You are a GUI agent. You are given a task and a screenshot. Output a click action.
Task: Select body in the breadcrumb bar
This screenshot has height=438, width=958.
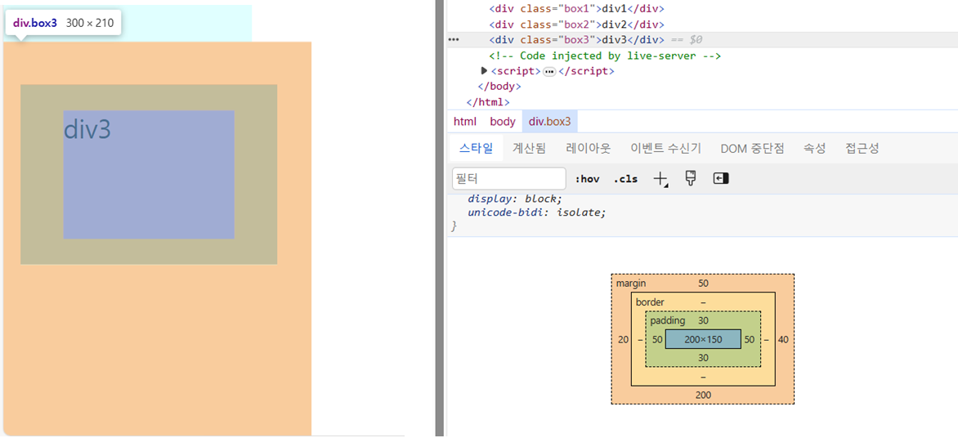click(x=503, y=122)
